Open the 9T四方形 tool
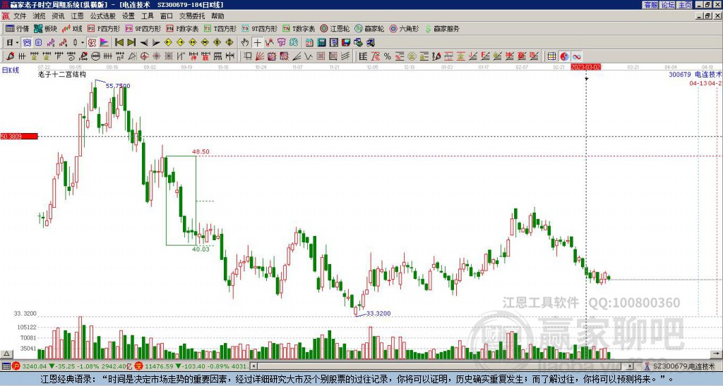This screenshot has height=386, width=723. [x=259, y=28]
